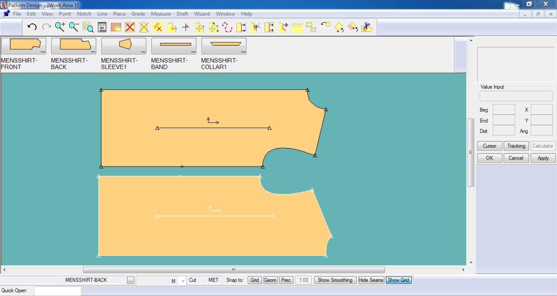The width and height of the screenshot is (557, 296).
Task: Click the piece with right arrows icon
Action: click(241, 27)
